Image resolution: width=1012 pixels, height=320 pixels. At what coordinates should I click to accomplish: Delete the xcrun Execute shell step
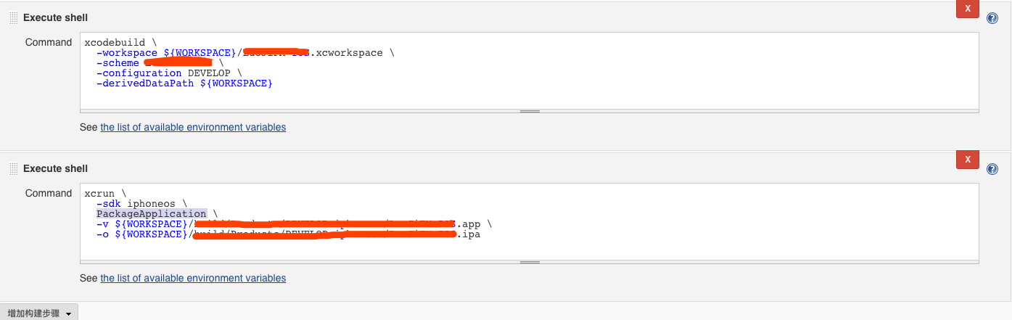click(x=968, y=159)
